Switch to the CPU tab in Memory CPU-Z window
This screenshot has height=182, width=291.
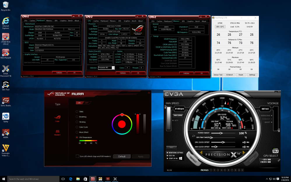click(153, 21)
